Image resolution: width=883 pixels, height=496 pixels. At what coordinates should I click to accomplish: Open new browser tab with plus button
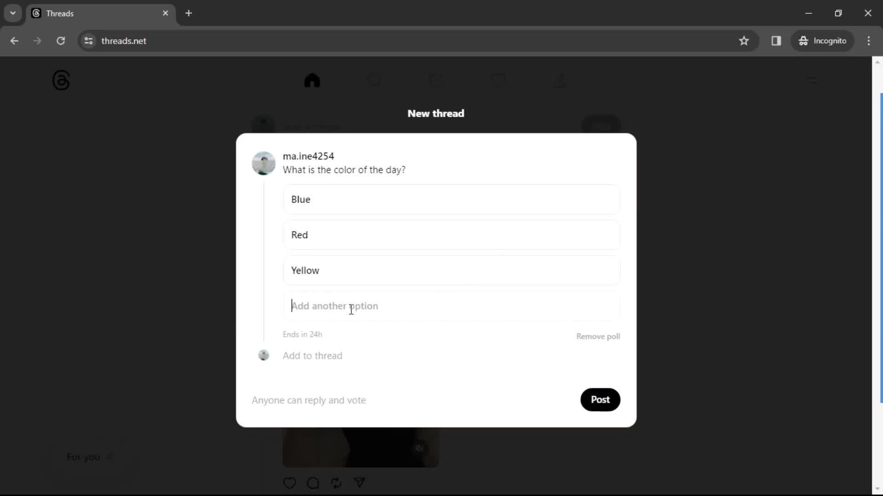[x=189, y=13]
